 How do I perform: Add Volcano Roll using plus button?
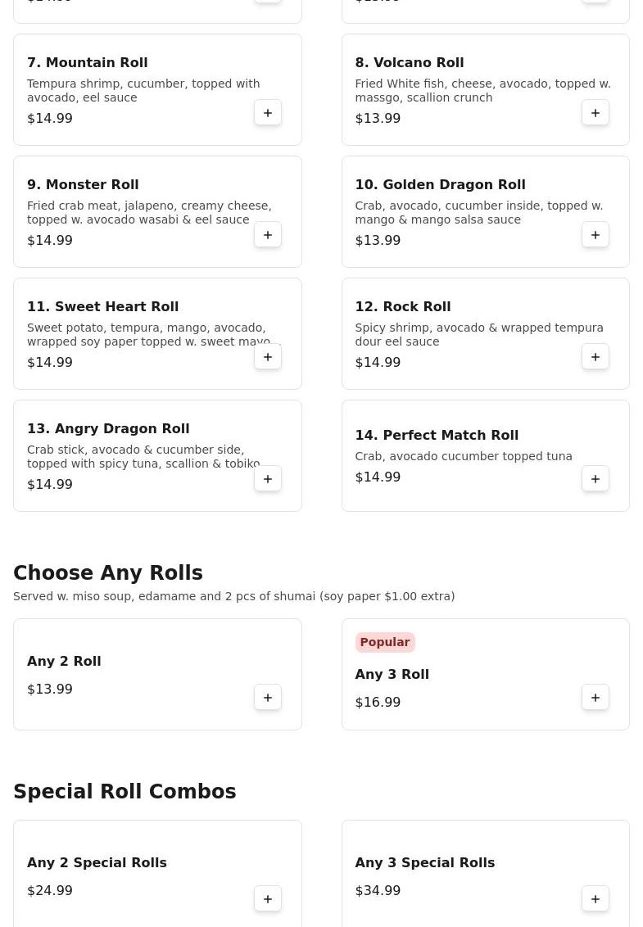[x=595, y=113]
